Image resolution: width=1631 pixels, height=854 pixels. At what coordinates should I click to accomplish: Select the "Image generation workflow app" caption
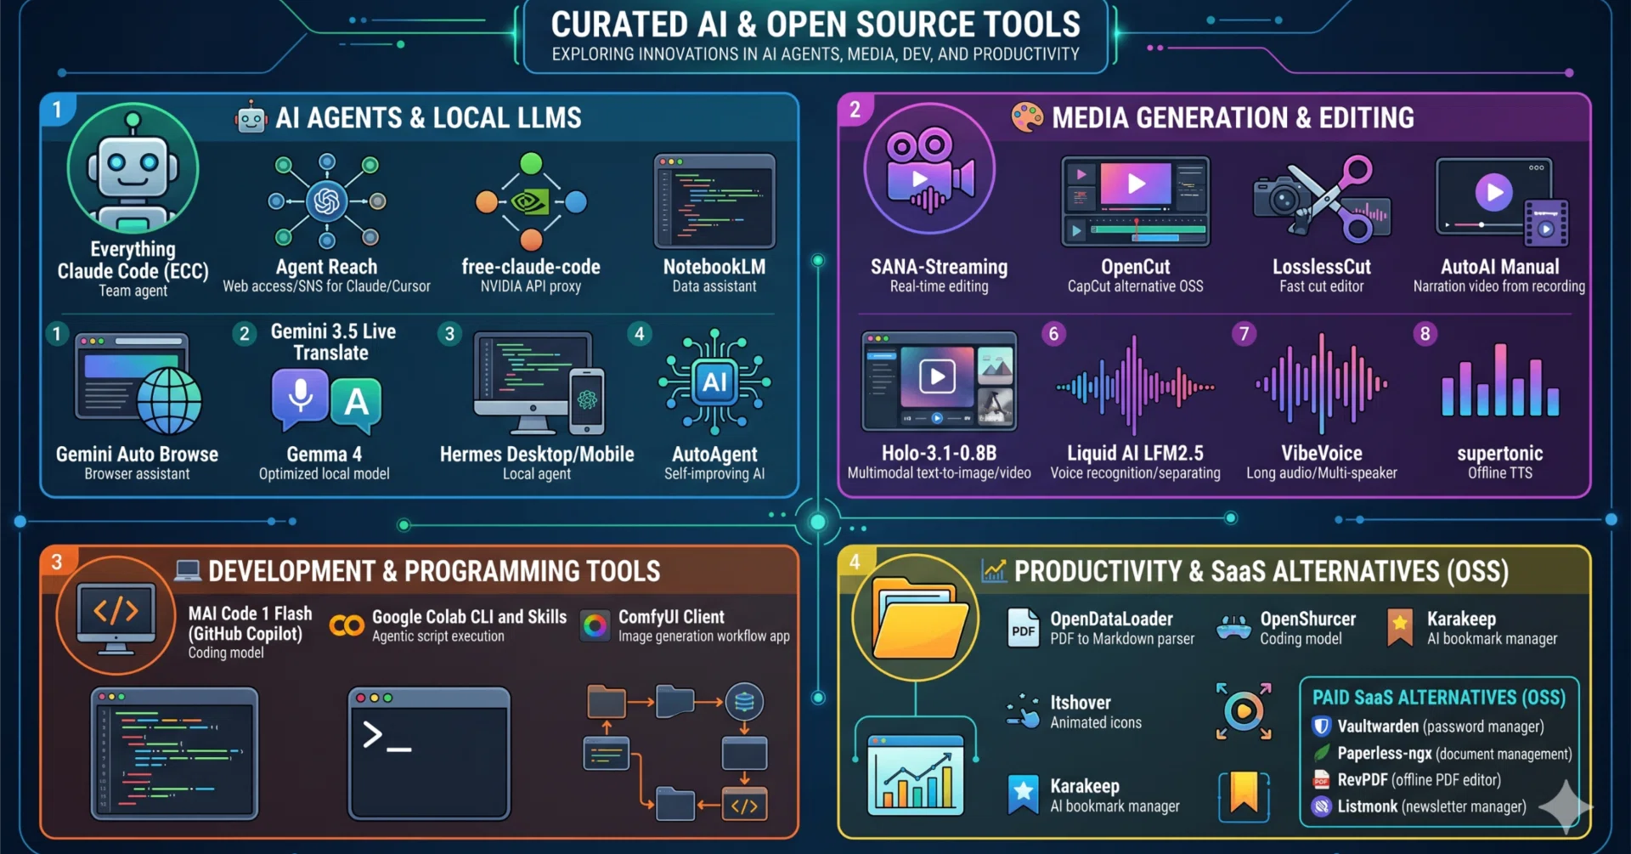tap(704, 636)
